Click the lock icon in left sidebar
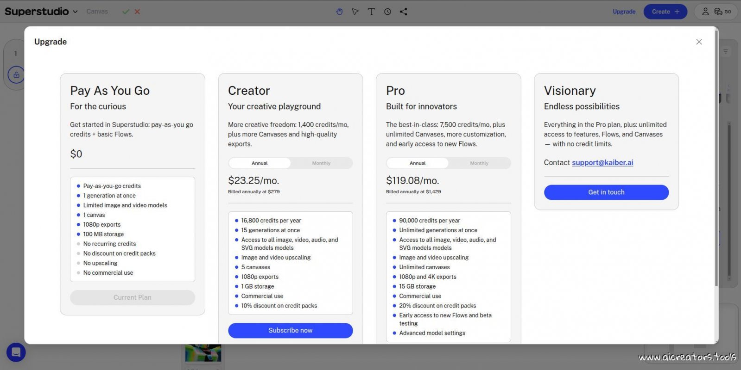 click(16, 74)
